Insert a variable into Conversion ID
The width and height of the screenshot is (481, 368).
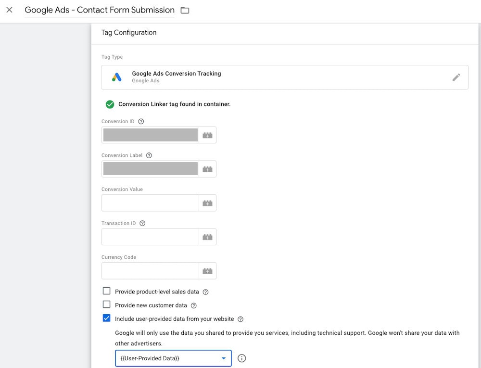[208, 135]
